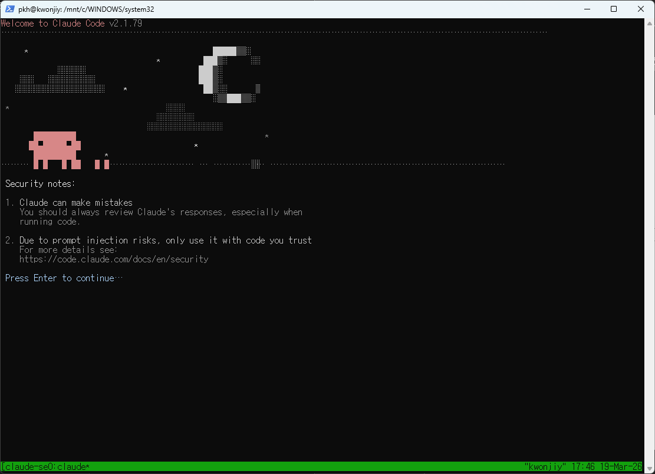Click the 'Due to prompt injection risks' line
Screen dimensions: 655x474
click(166, 240)
